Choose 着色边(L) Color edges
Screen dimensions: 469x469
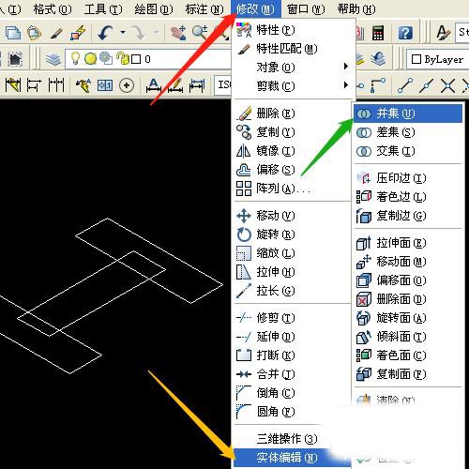click(408, 197)
